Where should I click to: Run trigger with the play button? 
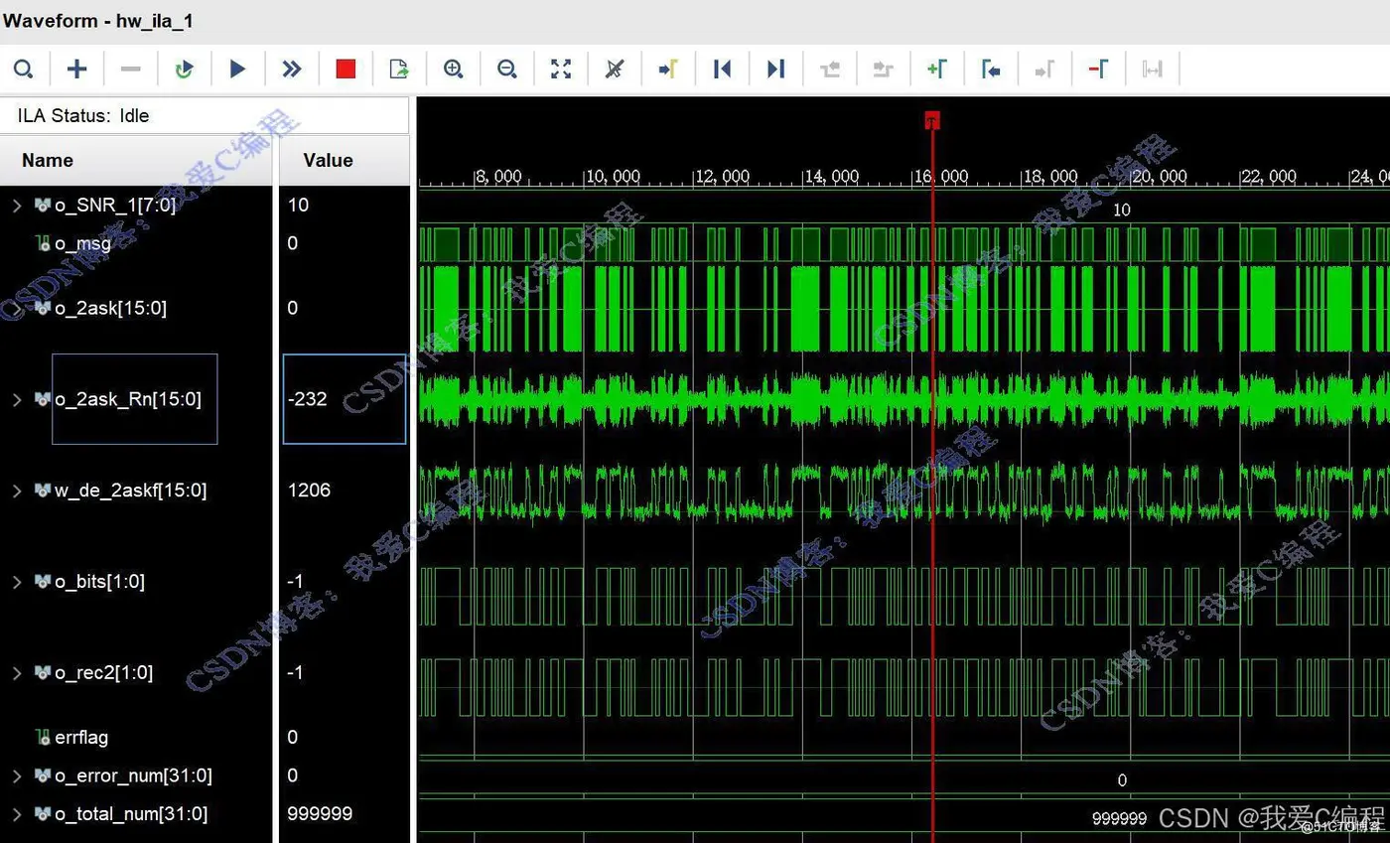pos(237,69)
